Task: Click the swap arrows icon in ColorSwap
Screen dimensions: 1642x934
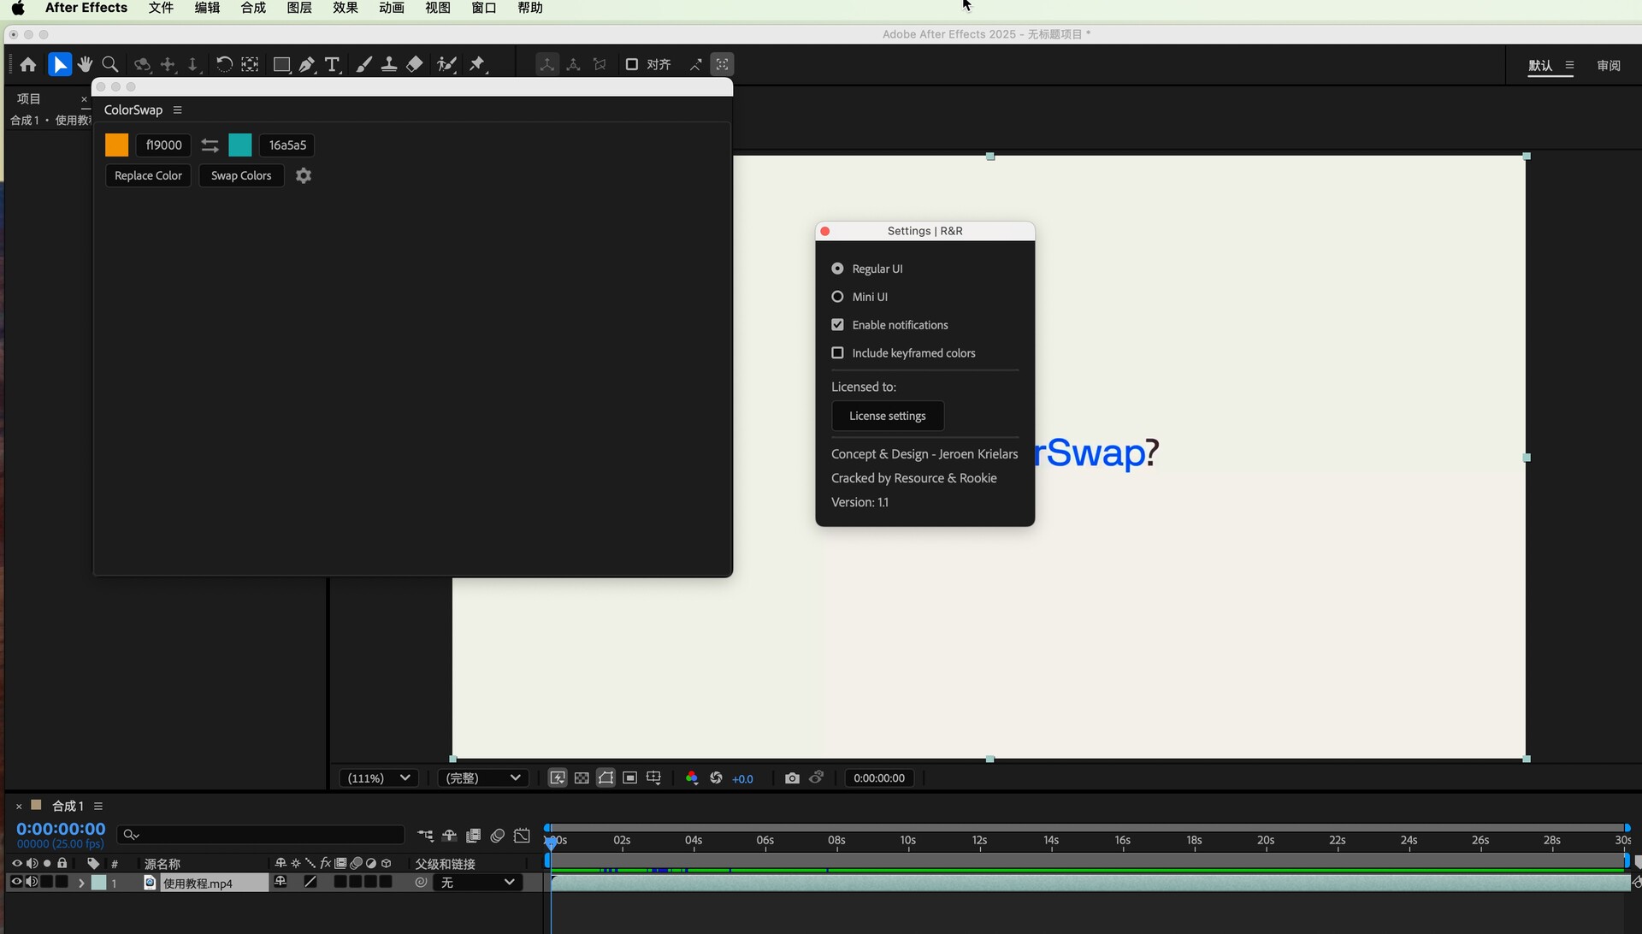Action: point(210,145)
